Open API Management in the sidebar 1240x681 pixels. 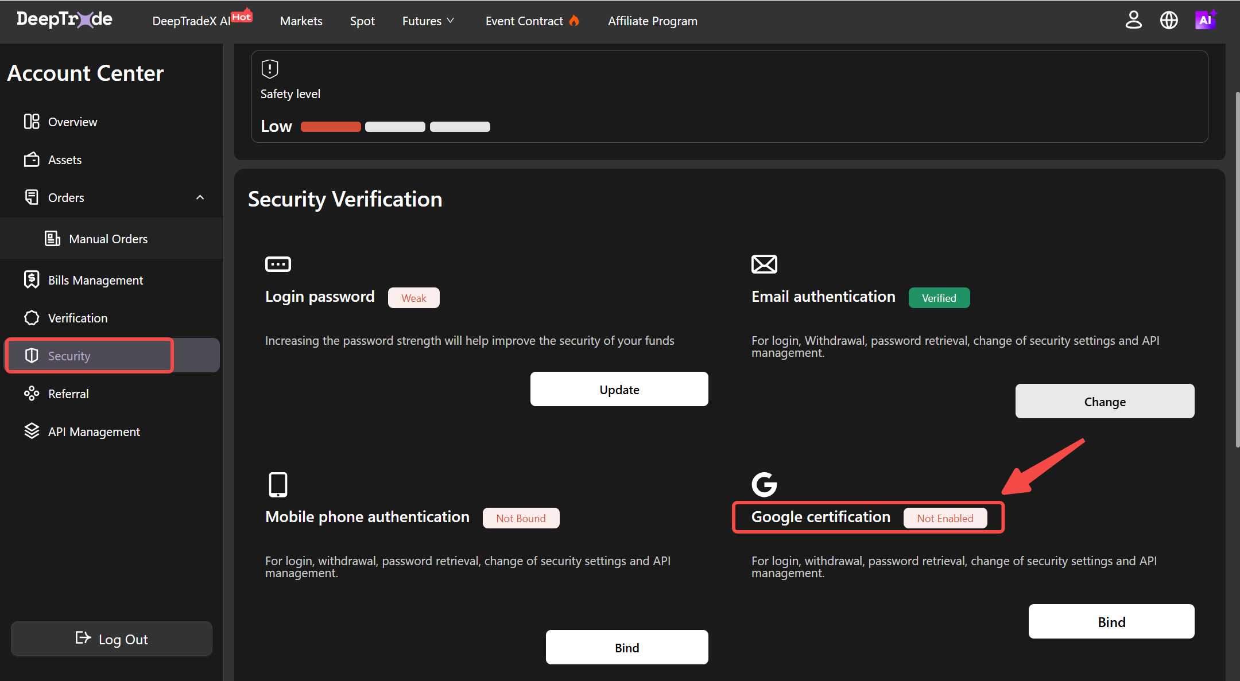pos(111,431)
